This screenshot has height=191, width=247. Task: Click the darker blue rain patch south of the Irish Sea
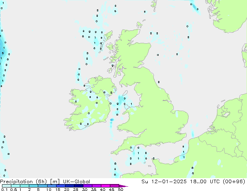tap(112, 120)
